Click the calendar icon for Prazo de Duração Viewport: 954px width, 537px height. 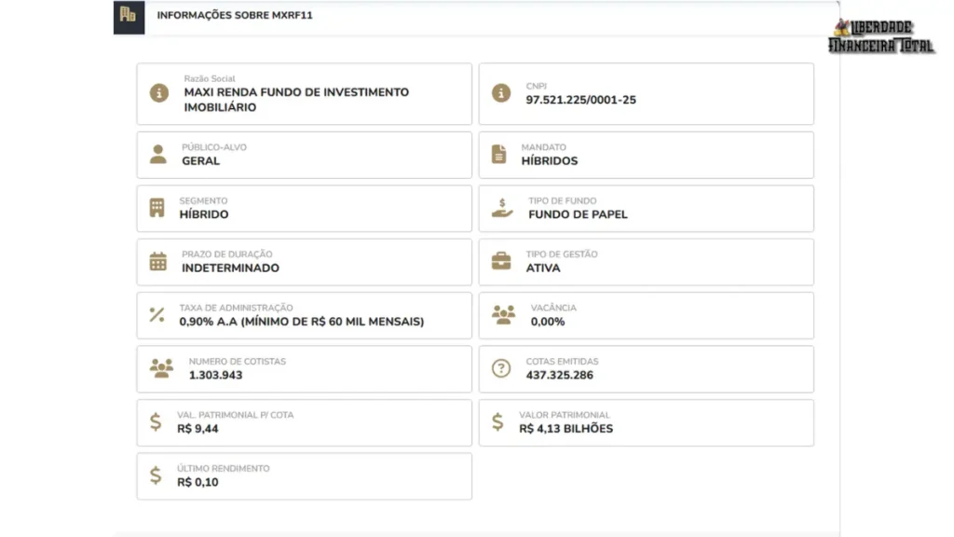click(x=158, y=261)
